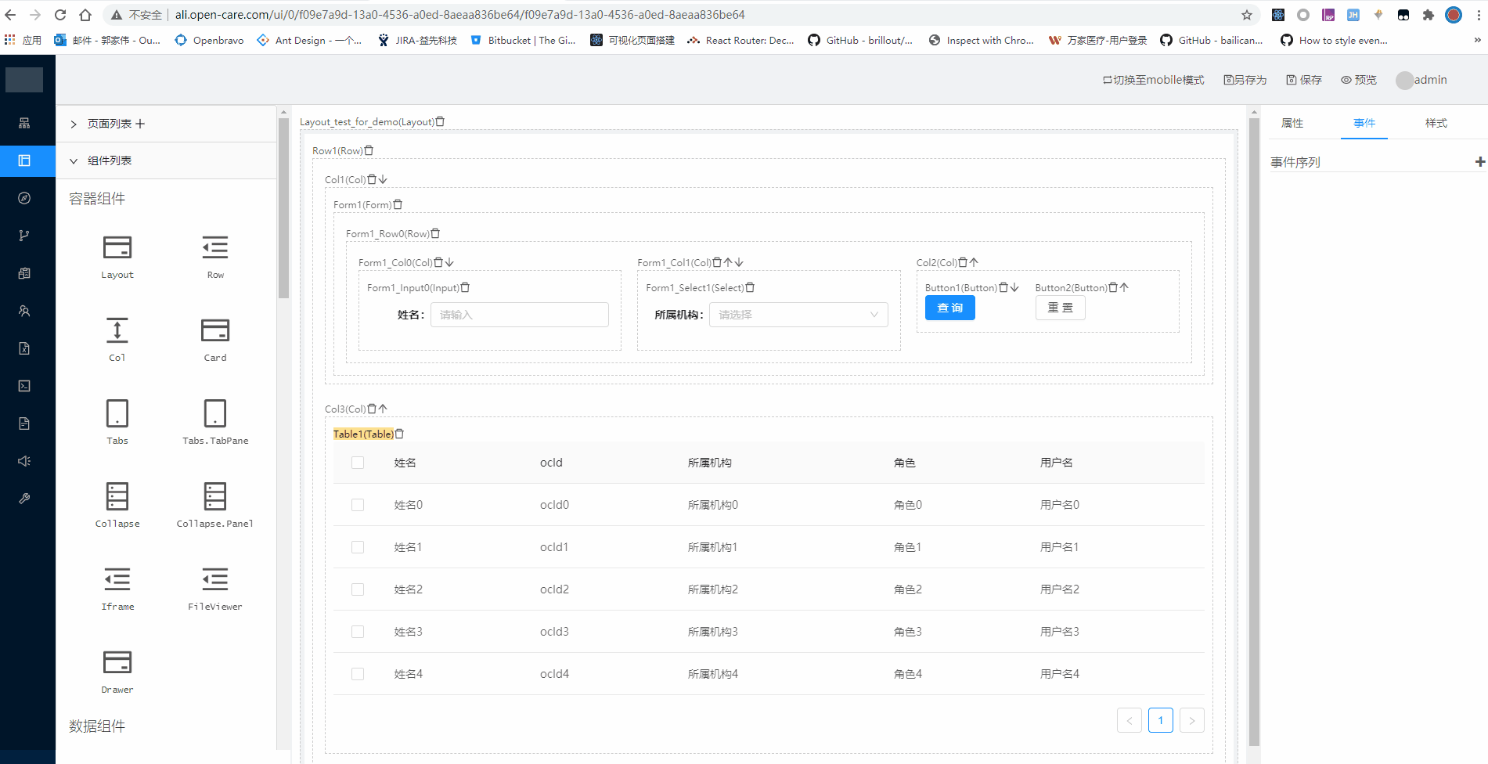Open the 所属机构 select dropdown
This screenshot has height=764, width=1488.
[x=798, y=315]
